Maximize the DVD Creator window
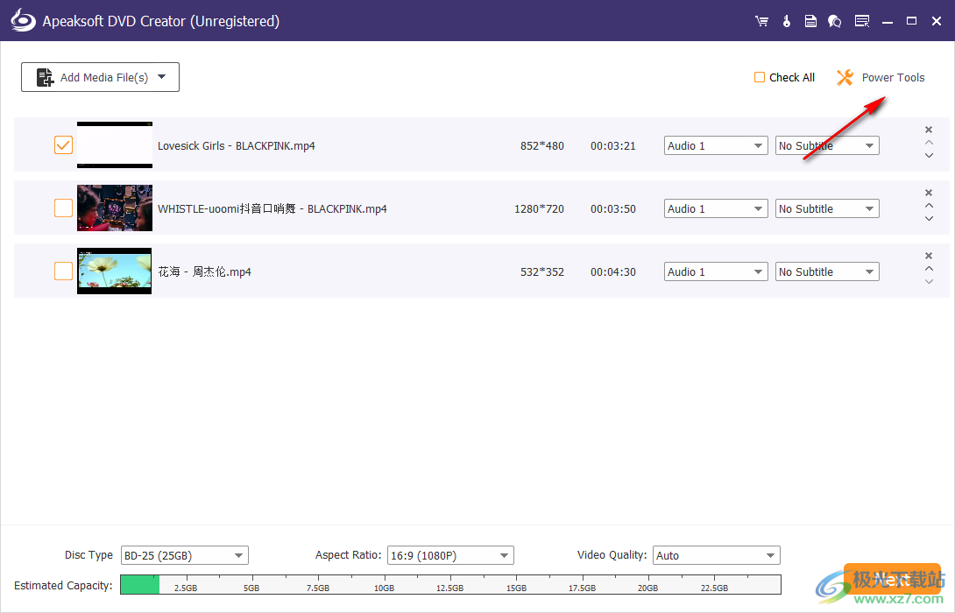Image resolution: width=955 pixels, height=613 pixels. [911, 21]
